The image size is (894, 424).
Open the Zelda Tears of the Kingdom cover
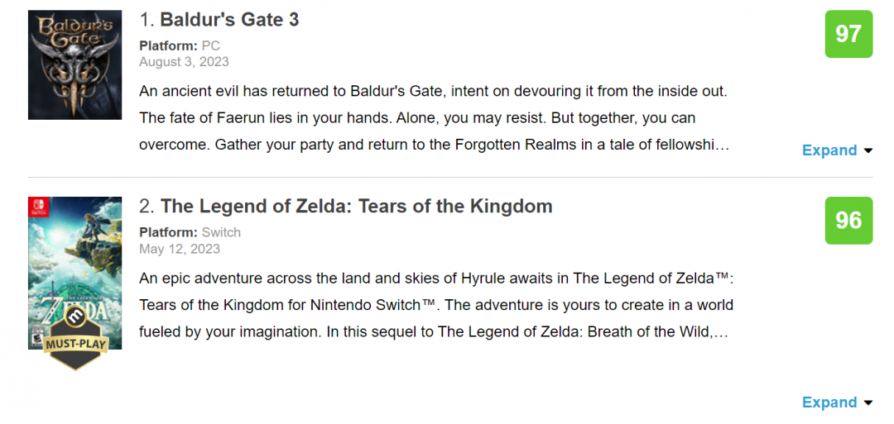[74, 256]
